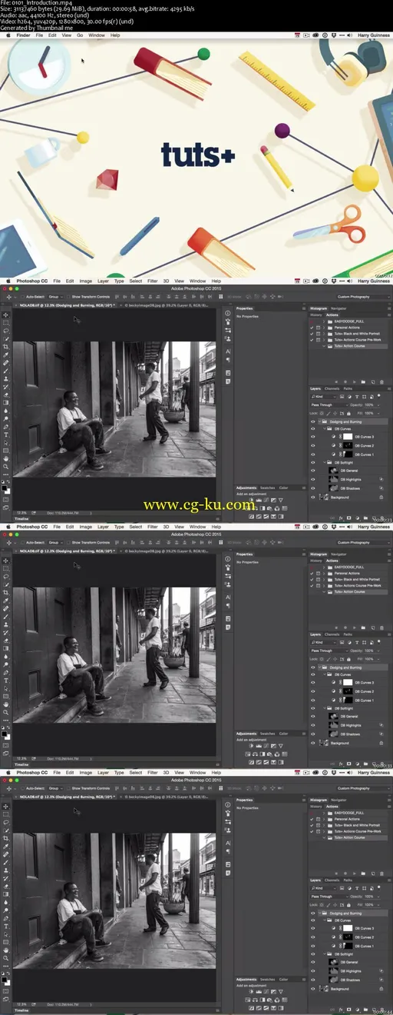Click the DB Curves 3 white mask thumbnail, first frame

(x=348, y=437)
